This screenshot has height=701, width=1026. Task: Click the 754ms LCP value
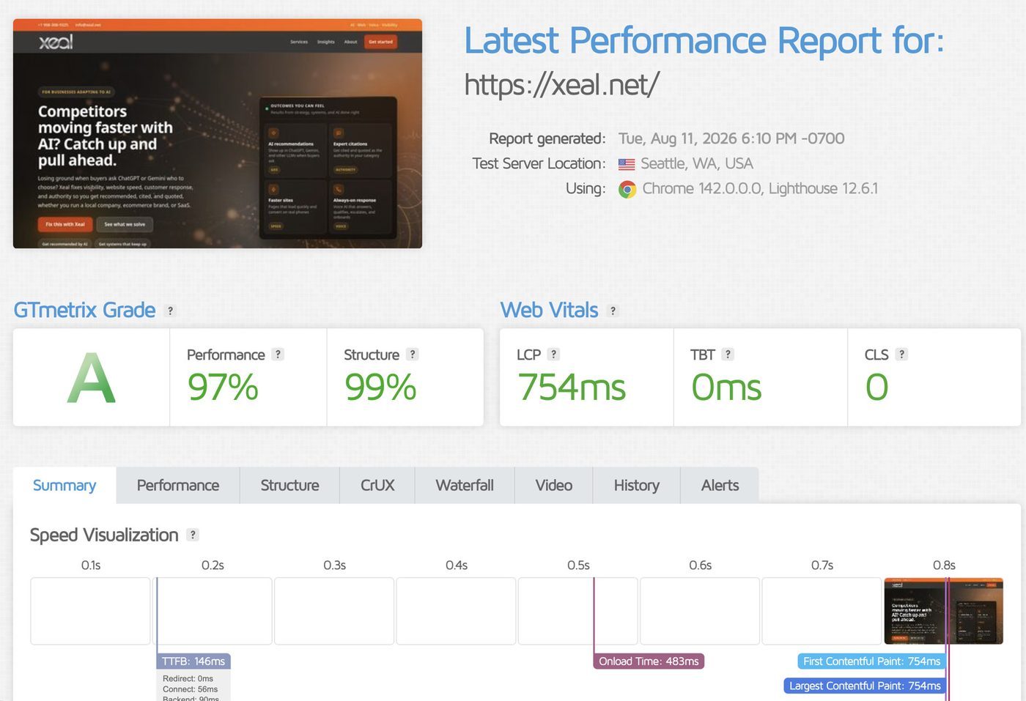click(572, 387)
